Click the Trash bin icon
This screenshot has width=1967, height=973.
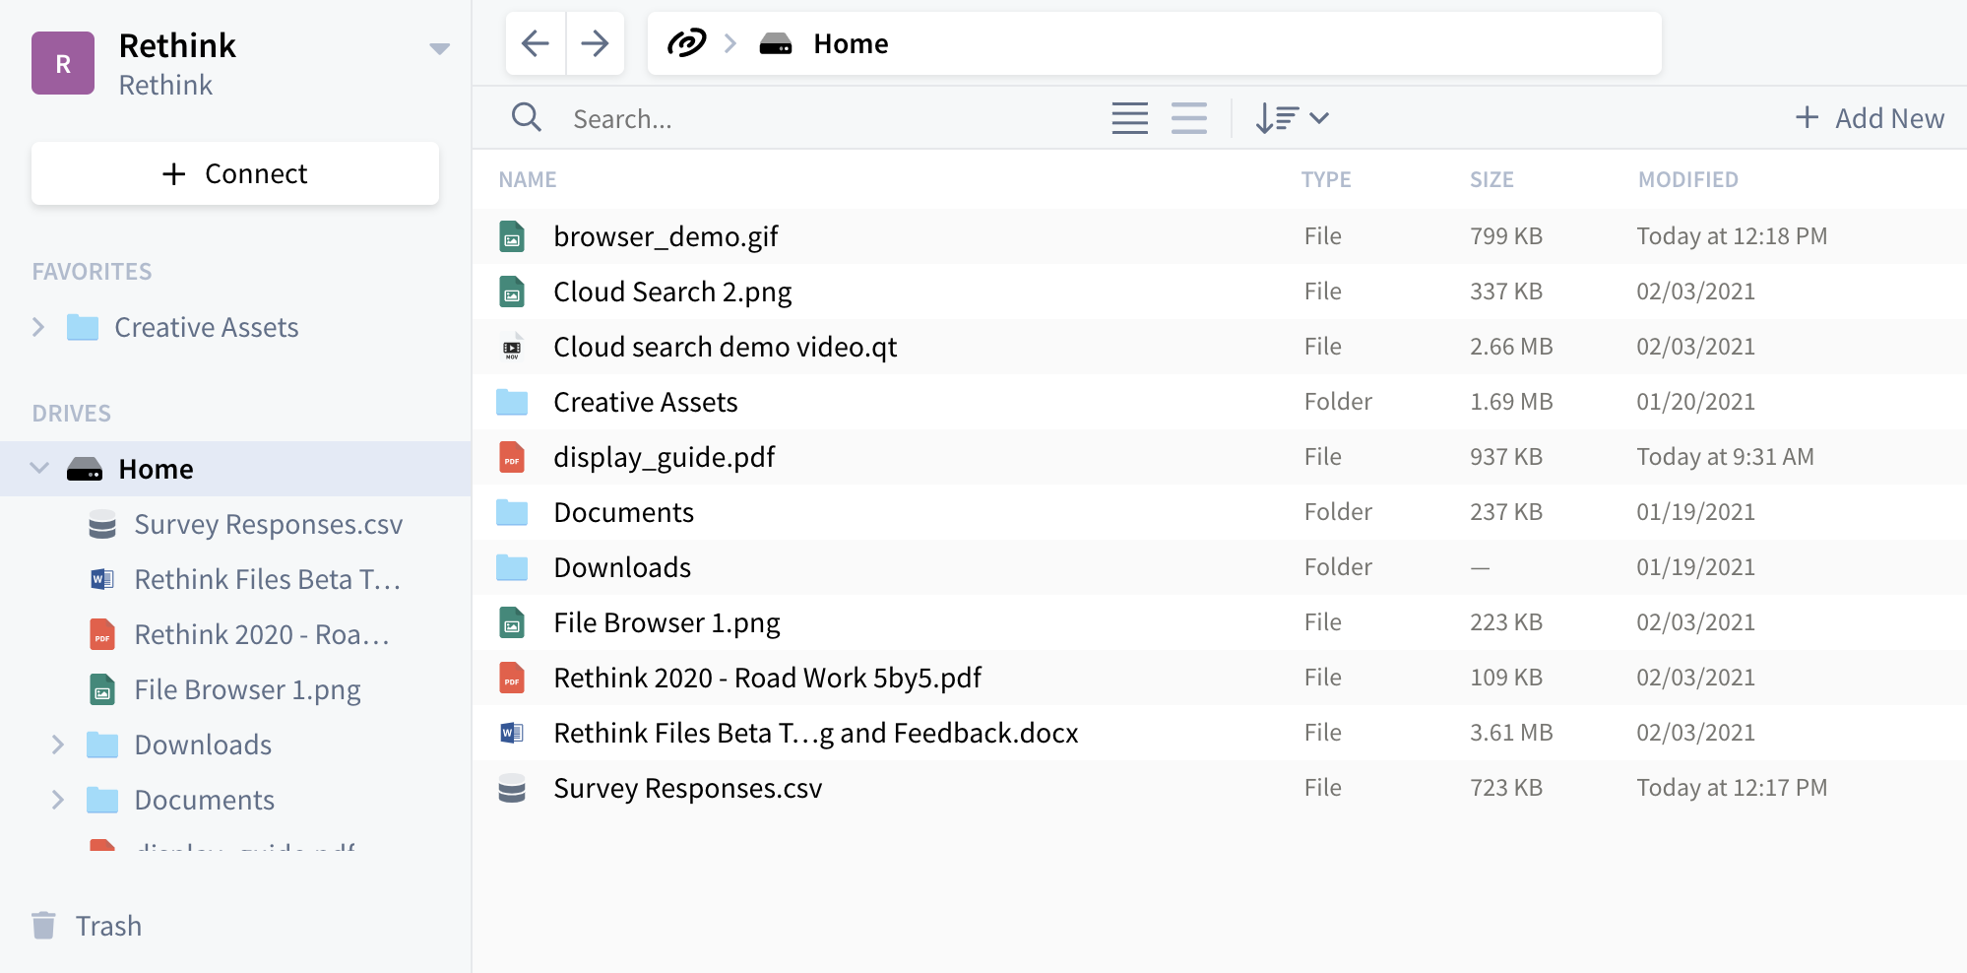[x=43, y=926]
